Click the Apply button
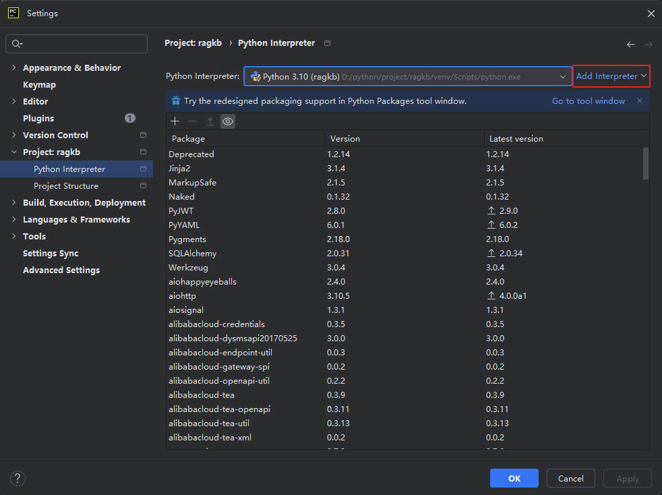 pyautogui.click(x=628, y=478)
